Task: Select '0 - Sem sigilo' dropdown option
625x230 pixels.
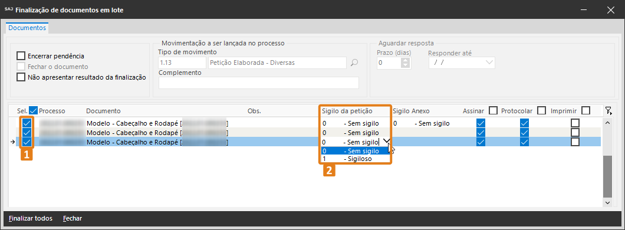Action: point(356,150)
